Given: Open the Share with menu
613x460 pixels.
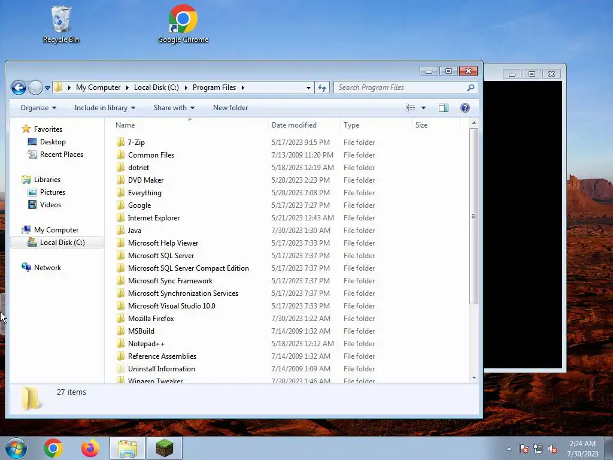Looking at the screenshot, I should pos(174,108).
